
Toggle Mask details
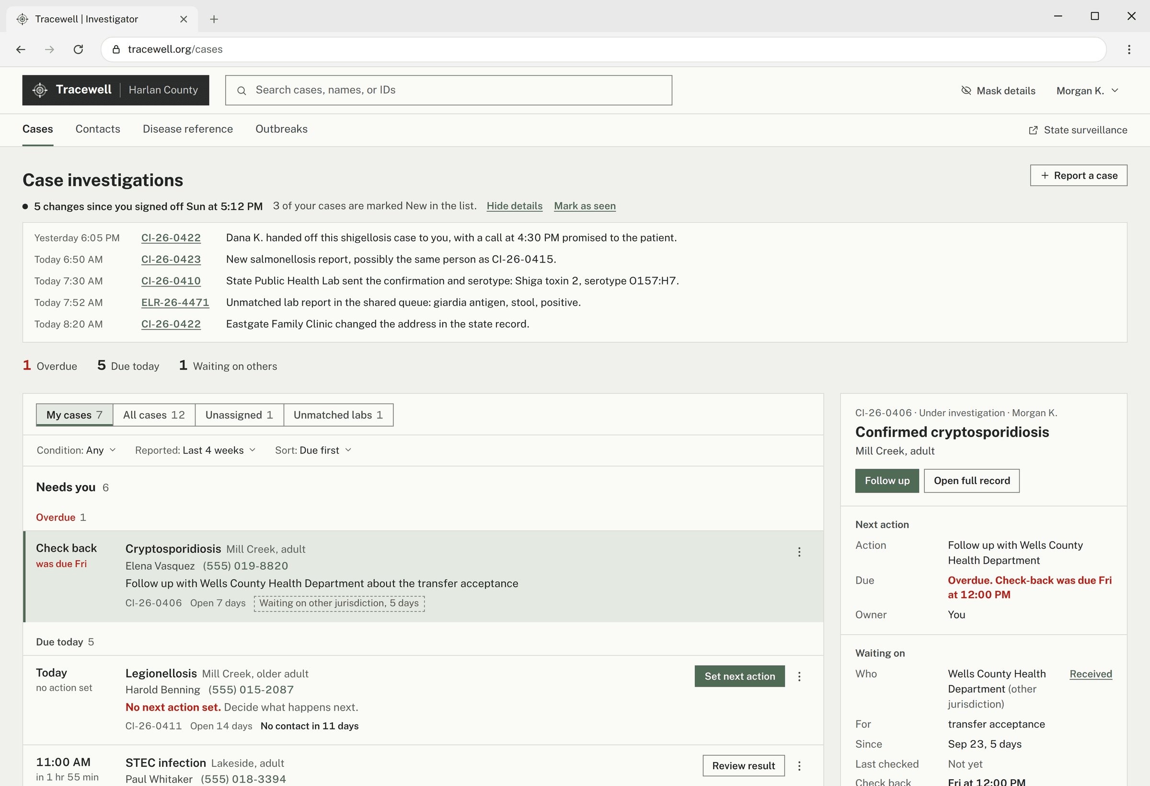point(998,91)
